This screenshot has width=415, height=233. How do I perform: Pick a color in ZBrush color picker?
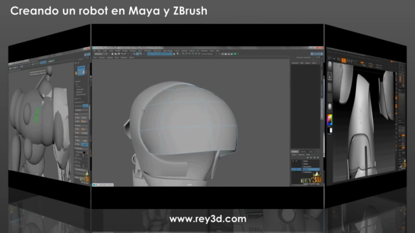click(x=329, y=120)
